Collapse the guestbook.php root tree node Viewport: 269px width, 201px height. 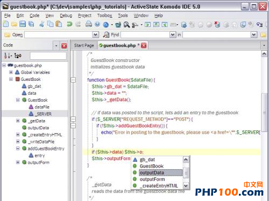(4, 65)
